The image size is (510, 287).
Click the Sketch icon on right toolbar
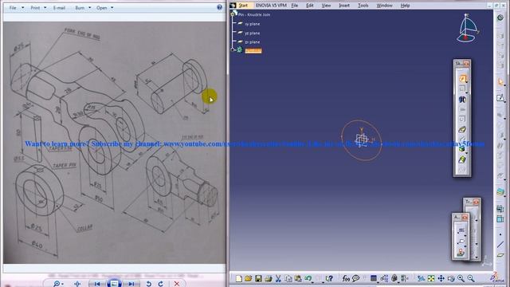[500, 98]
